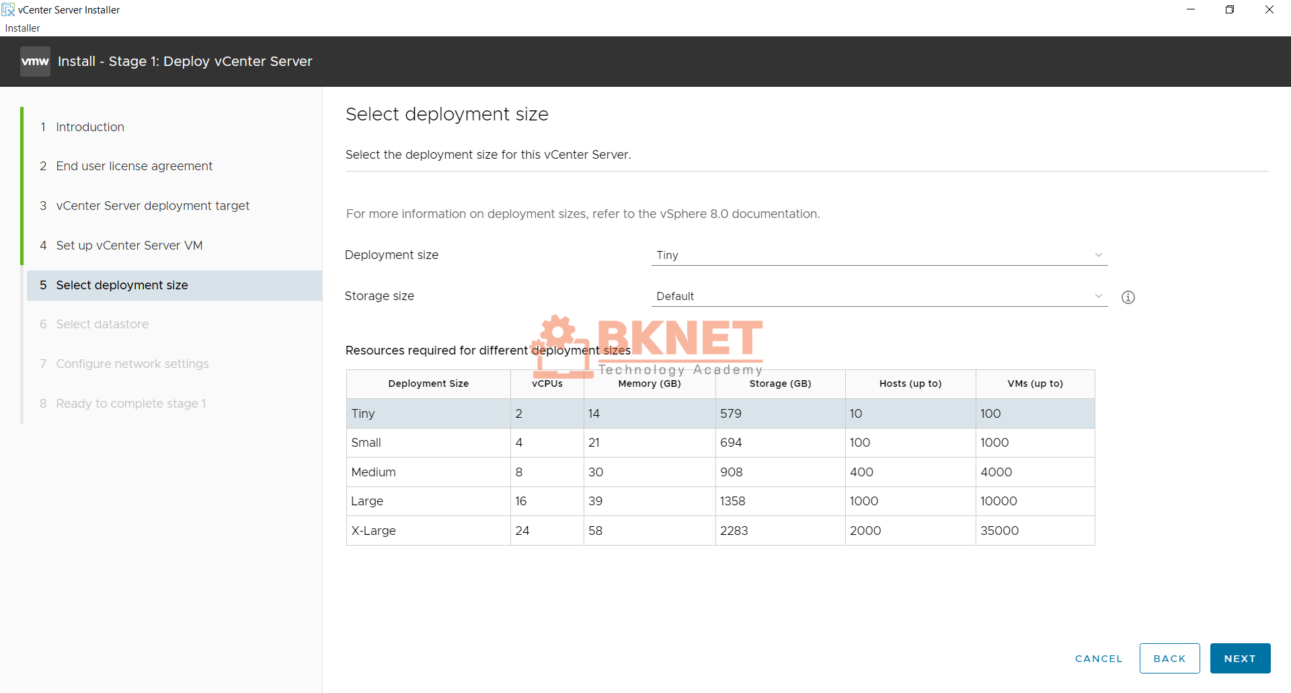This screenshot has height=693, width=1291.
Task: Select the Medium deployment size row
Action: click(428, 472)
